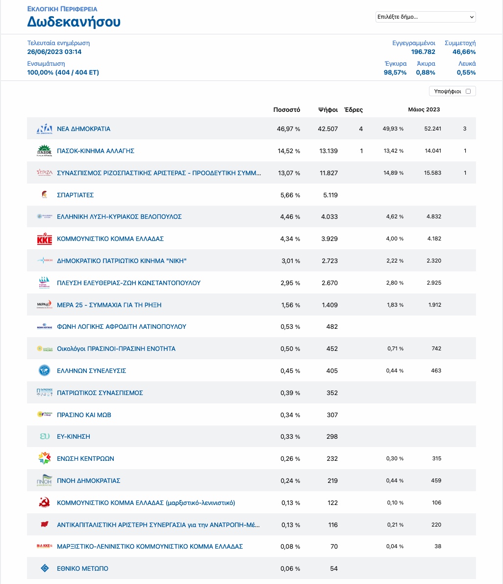Click the Ένωση Κεντρώων colorful star logo
This screenshot has height=584, width=503.
click(x=44, y=458)
